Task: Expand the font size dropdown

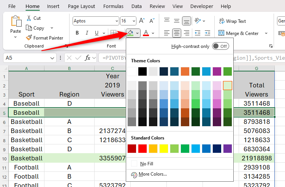Action: coord(133,21)
